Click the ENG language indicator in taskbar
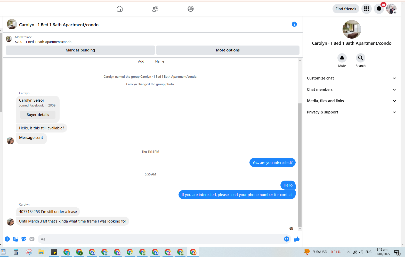The width and height of the screenshot is (405, 257). click(x=368, y=252)
